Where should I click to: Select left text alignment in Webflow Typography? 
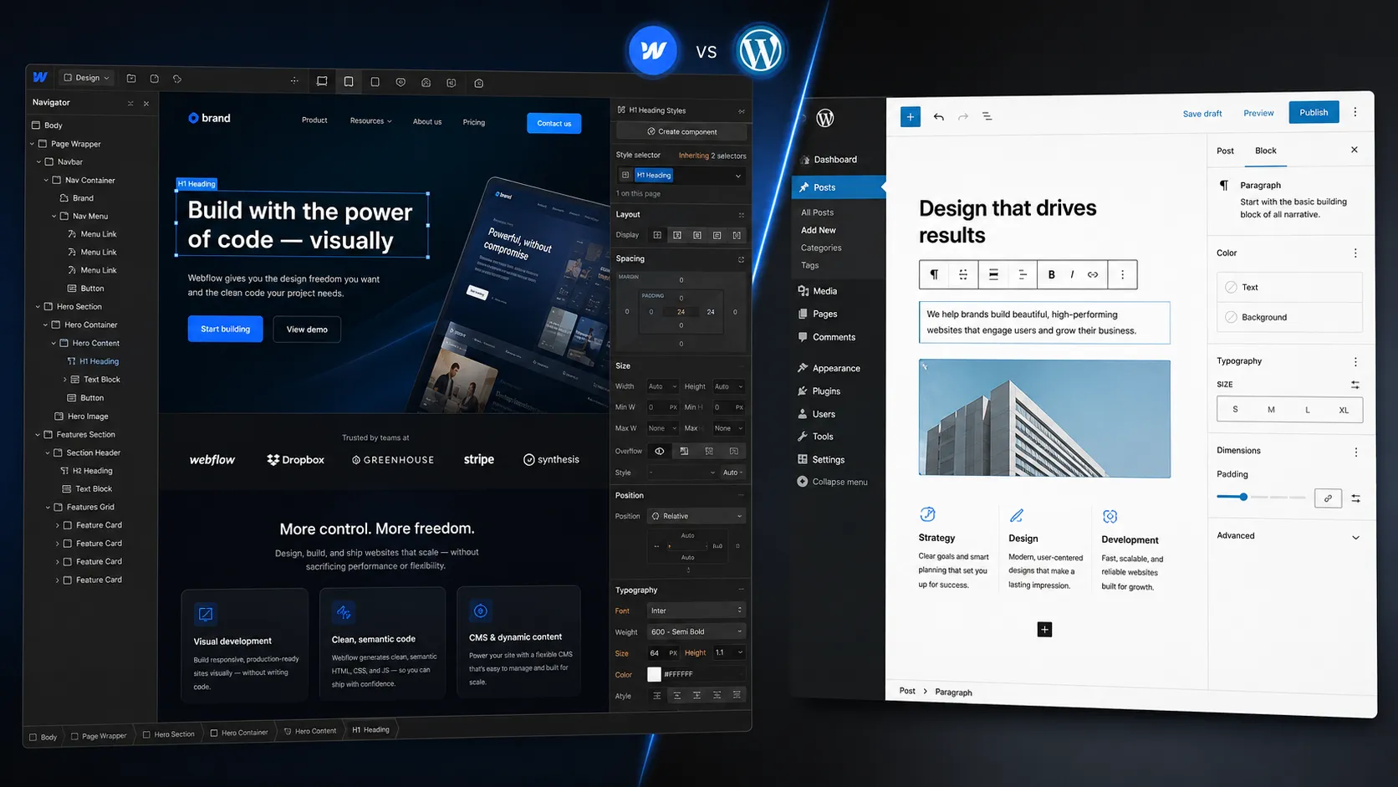[x=657, y=696]
